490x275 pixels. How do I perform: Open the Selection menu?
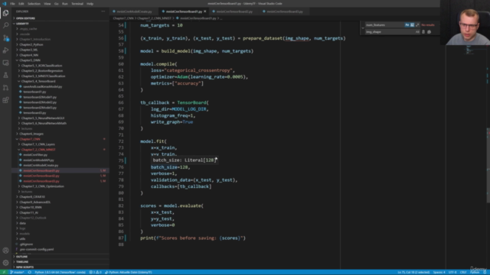[x=34, y=4]
